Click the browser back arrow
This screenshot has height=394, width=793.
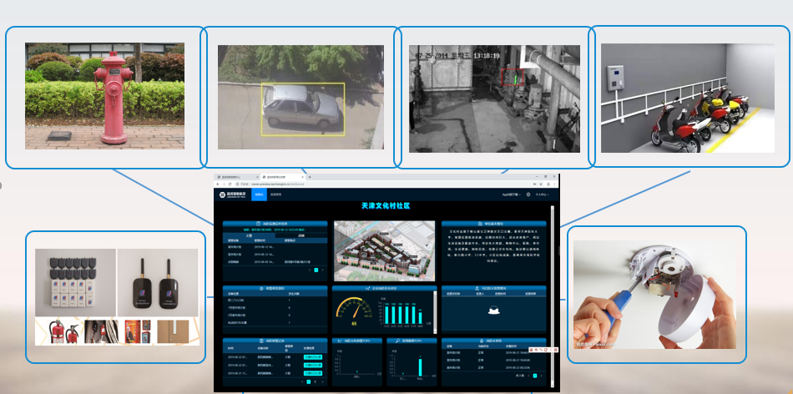point(219,184)
